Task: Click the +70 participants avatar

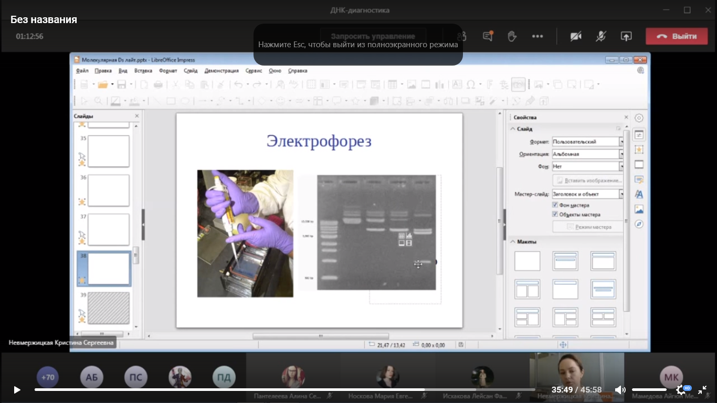Action: click(48, 377)
